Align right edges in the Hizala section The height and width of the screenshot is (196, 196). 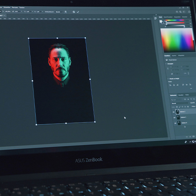coord(177,85)
